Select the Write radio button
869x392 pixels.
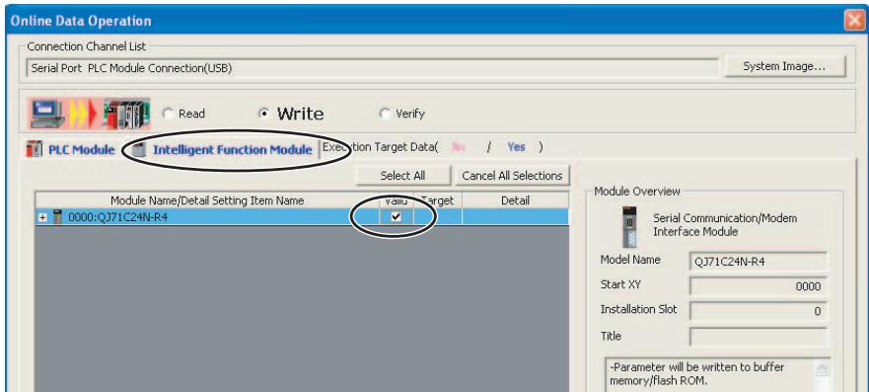tap(264, 114)
